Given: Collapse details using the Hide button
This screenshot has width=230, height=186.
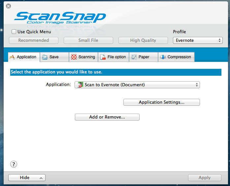Looking at the screenshot, I should coord(27,177).
